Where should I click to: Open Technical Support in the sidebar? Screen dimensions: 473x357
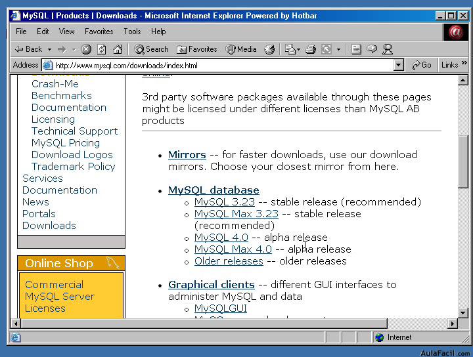[x=74, y=131]
